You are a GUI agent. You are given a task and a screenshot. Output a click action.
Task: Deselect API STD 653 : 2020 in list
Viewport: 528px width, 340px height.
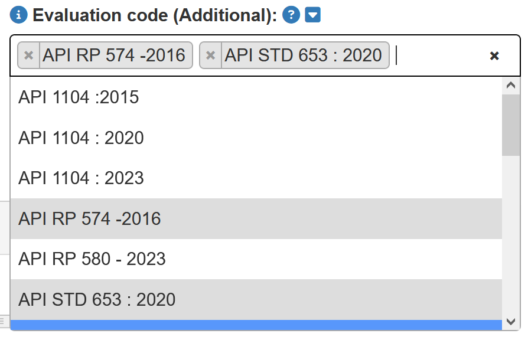point(97,300)
